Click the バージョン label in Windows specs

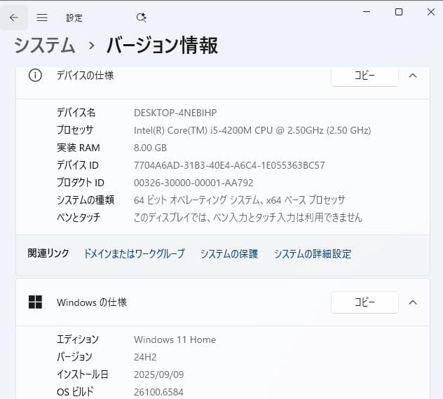pos(74,357)
